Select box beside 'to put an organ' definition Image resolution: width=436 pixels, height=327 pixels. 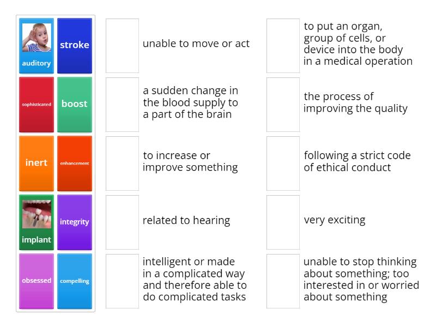click(283, 46)
